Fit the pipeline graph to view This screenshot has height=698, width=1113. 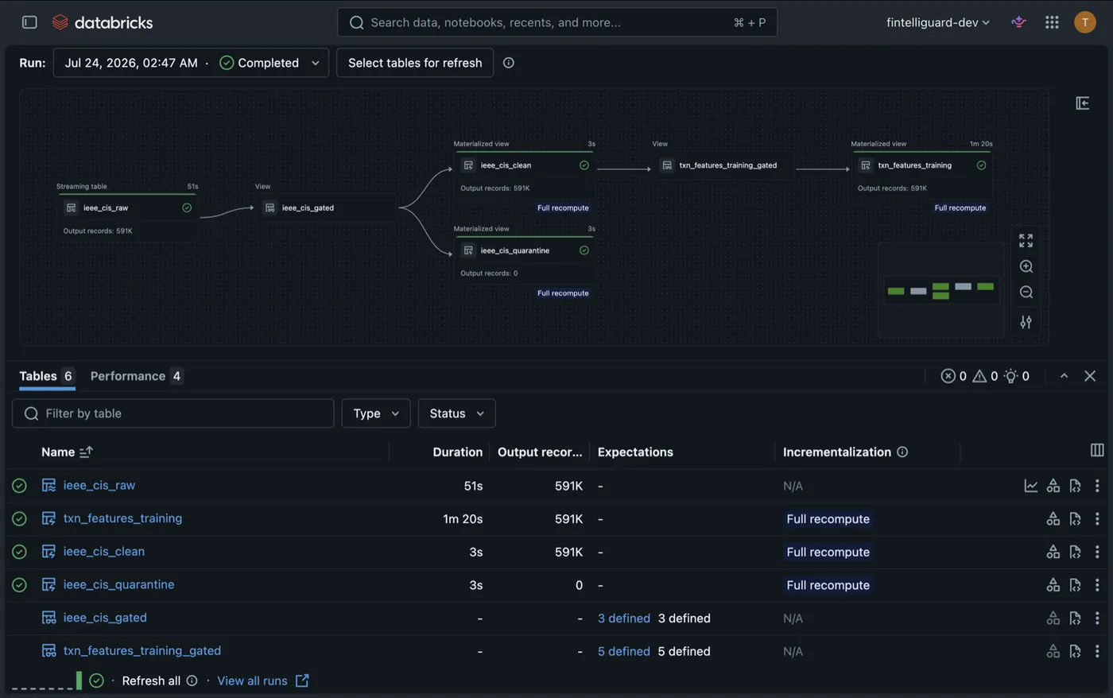point(1026,240)
